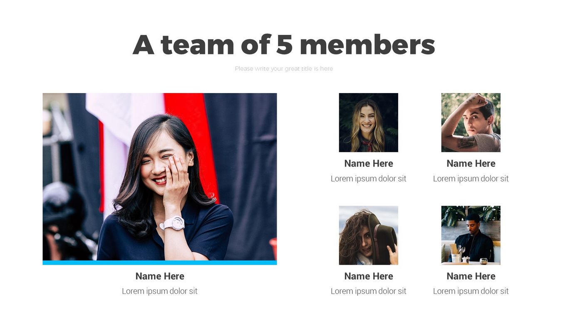568x319 pixels.
Task: Click 'Name Here' under the large photo
Action: pyautogui.click(x=160, y=276)
